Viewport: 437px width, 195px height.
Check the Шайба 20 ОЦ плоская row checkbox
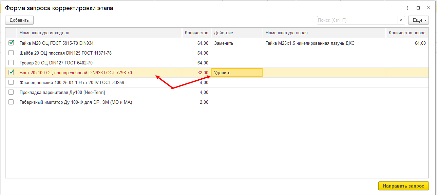(11, 53)
